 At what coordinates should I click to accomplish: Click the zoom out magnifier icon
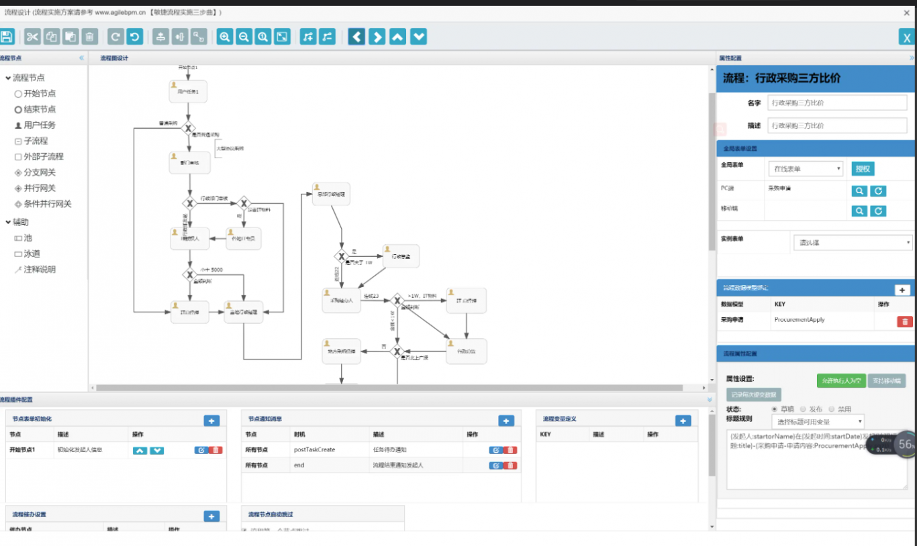coord(244,37)
